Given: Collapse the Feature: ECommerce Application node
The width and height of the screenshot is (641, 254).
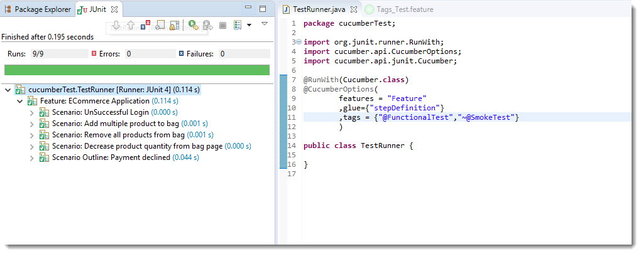Looking at the screenshot, I should pos(20,101).
